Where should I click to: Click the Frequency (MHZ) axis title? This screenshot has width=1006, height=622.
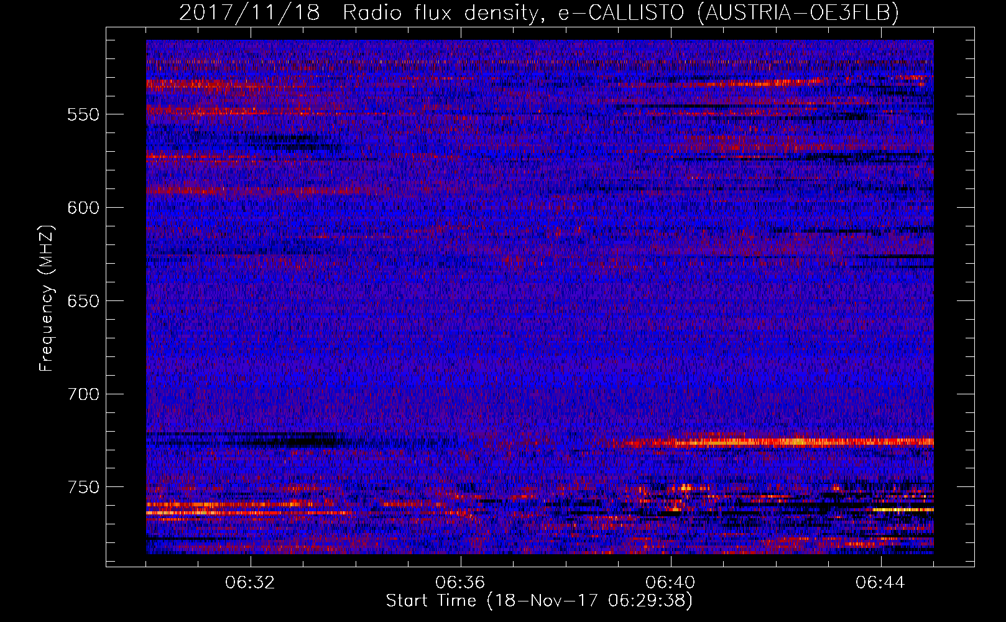pos(47,299)
